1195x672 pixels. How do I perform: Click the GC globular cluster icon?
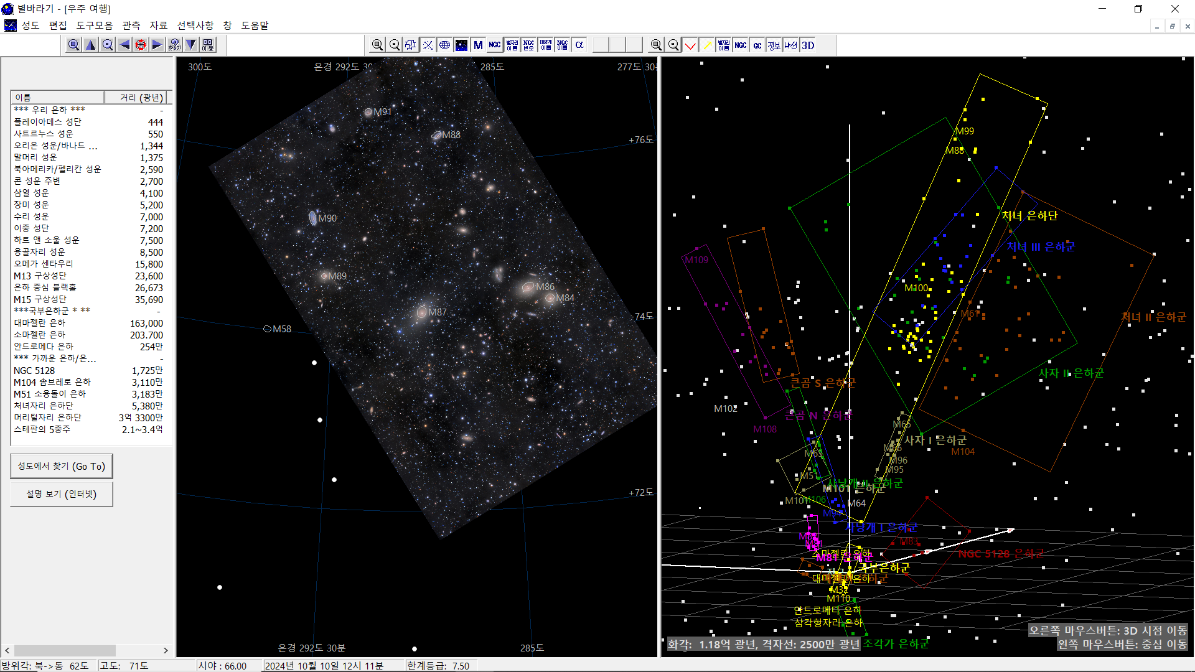click(757, 45)
